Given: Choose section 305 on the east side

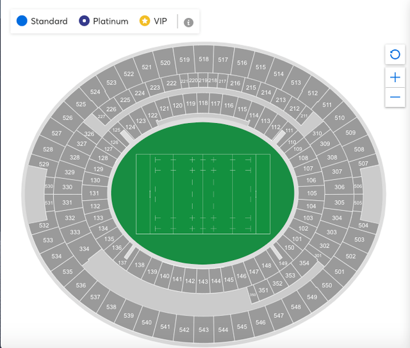Looking at the screenshot, I should 339,203.
